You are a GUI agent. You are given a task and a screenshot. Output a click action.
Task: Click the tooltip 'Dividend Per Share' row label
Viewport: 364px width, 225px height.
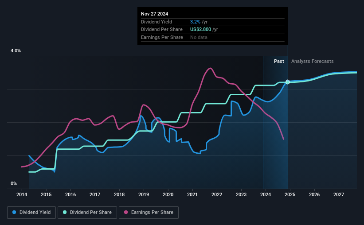[162, 30]
